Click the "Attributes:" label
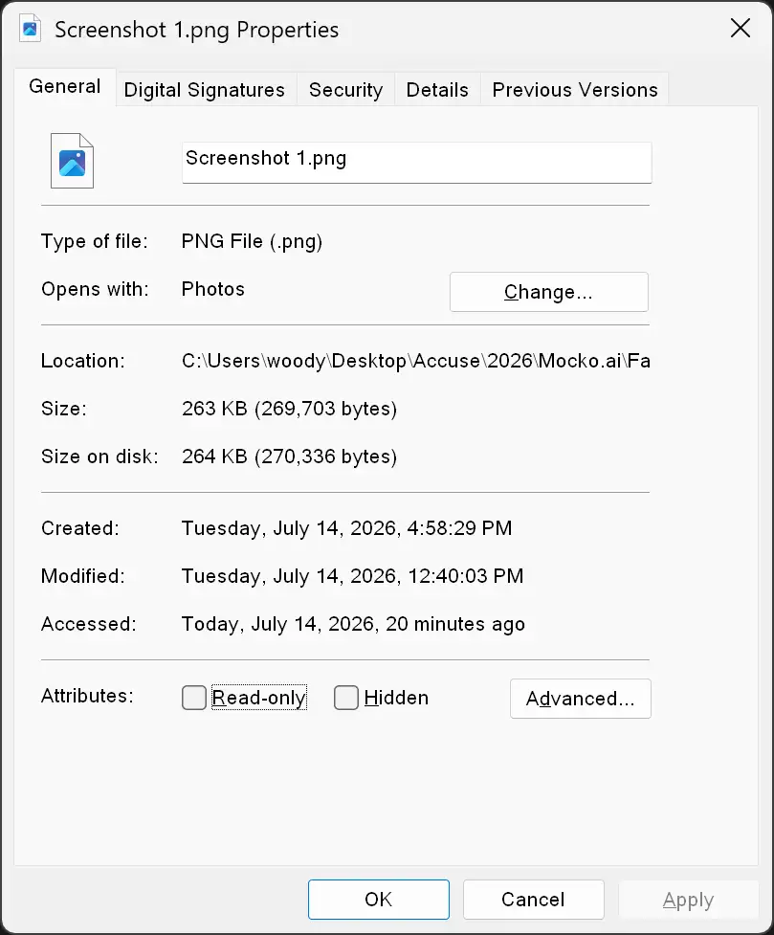Screen dimensions: 774x935 87,696
